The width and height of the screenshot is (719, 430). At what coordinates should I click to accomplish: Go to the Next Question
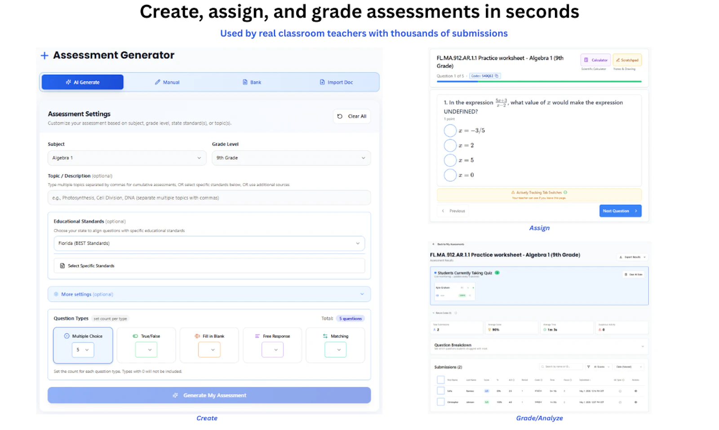coord(620,211)
